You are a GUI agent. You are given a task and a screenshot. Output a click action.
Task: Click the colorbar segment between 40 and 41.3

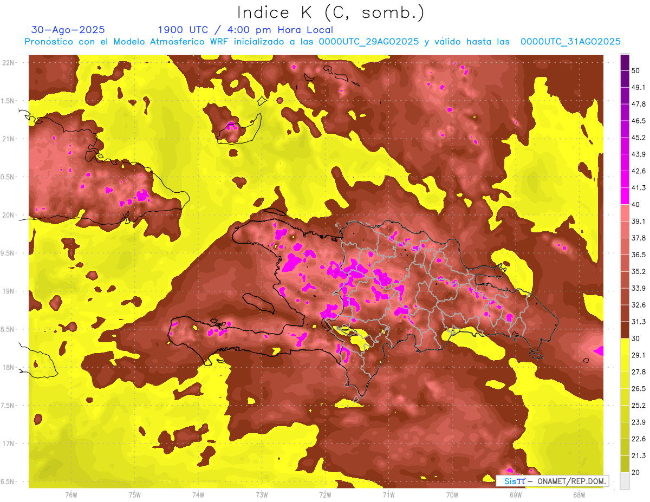pos(625,196)
